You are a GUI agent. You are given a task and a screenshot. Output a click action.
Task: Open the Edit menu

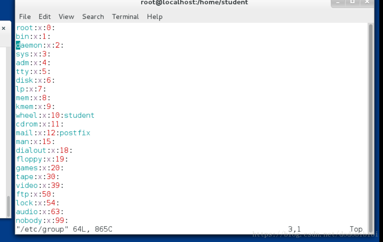click(x=45, y=17)
